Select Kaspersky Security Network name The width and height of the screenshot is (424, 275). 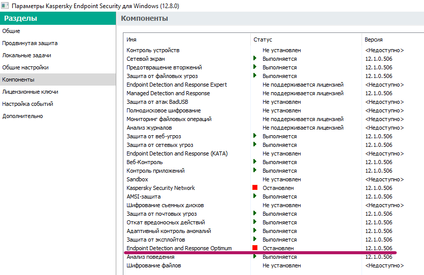tap(160, 188)
